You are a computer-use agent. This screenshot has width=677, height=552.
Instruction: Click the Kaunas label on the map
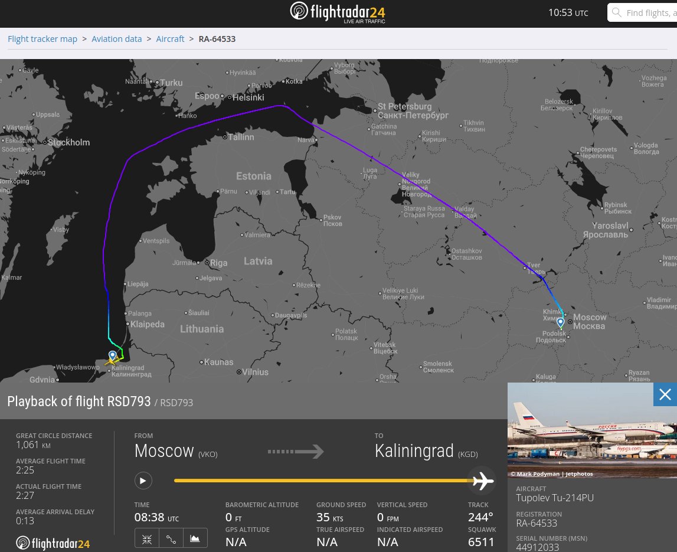[x=219, y=362]
